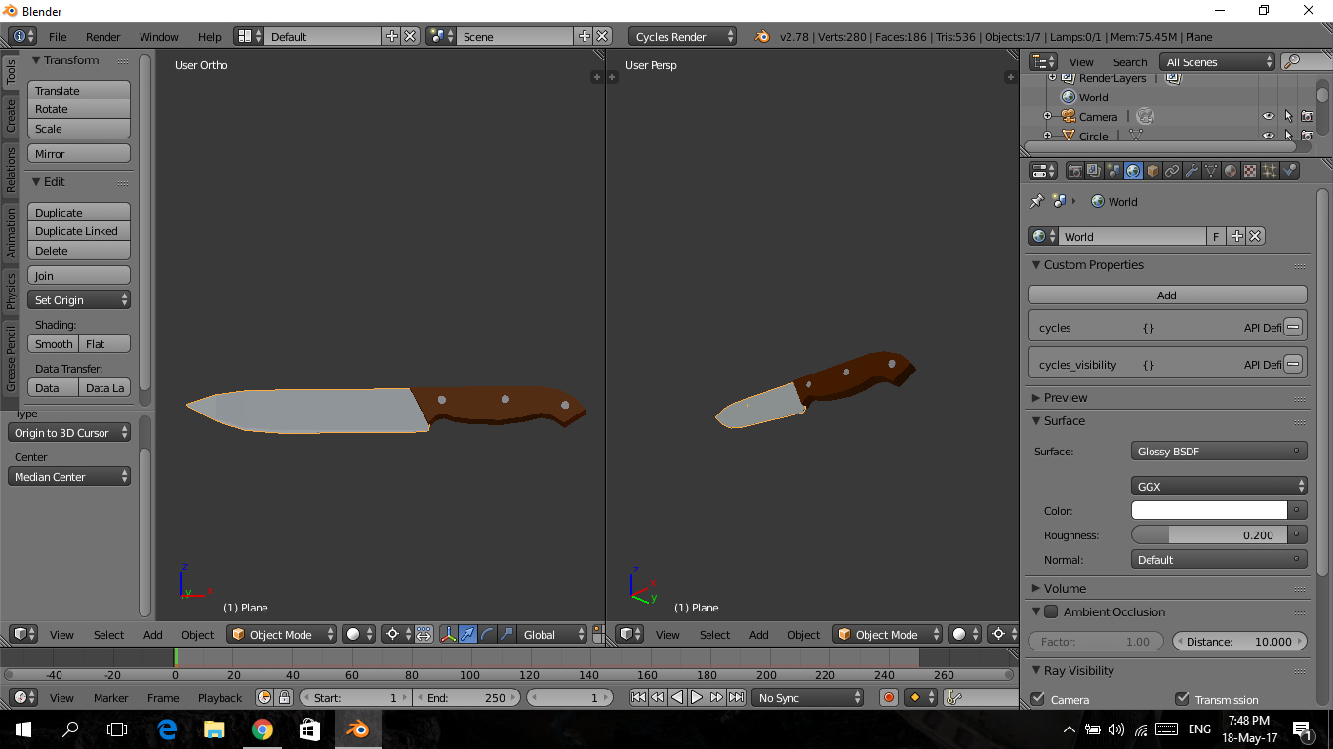
Task: Open the Render menu in top bar
Action: pyautogui.click(x=102, y=37)
